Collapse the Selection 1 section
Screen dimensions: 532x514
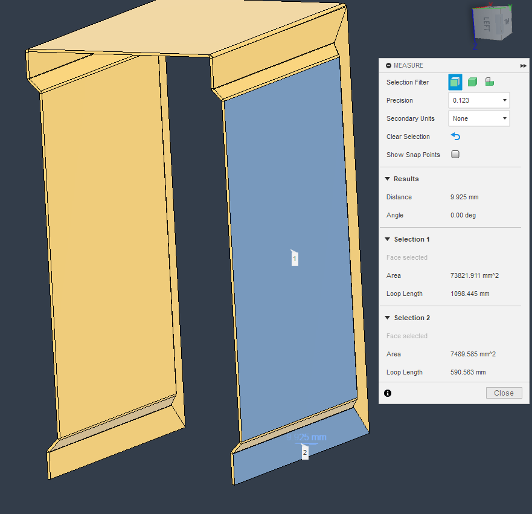[x=387, y=239]
